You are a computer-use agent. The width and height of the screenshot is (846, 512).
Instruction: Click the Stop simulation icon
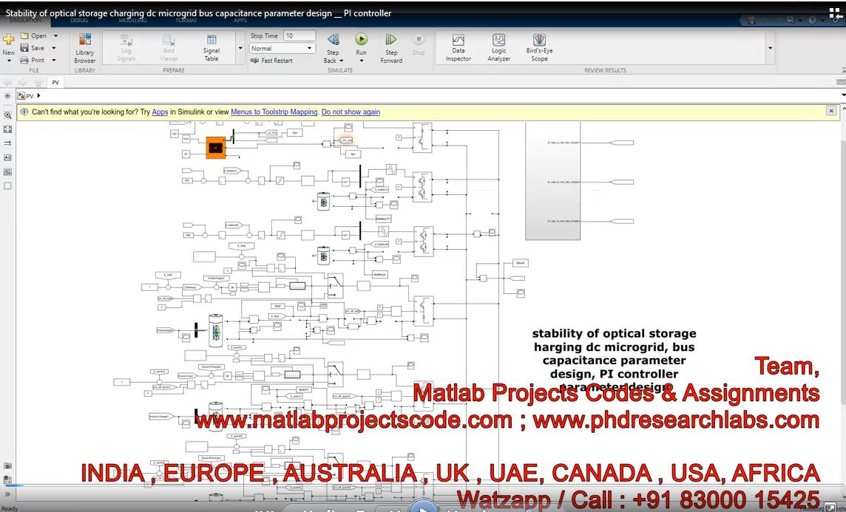coord(419,39)
